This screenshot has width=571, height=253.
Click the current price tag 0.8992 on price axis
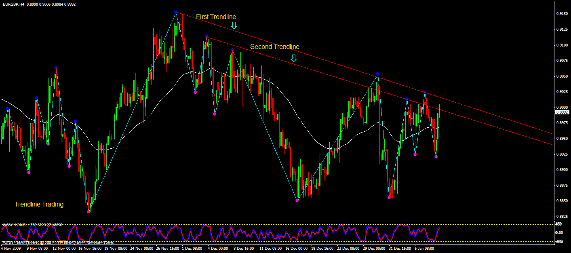pos(561,112)
